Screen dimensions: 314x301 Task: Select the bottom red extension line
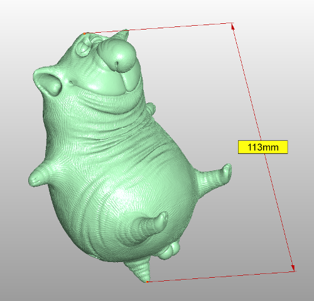(221, 276)
